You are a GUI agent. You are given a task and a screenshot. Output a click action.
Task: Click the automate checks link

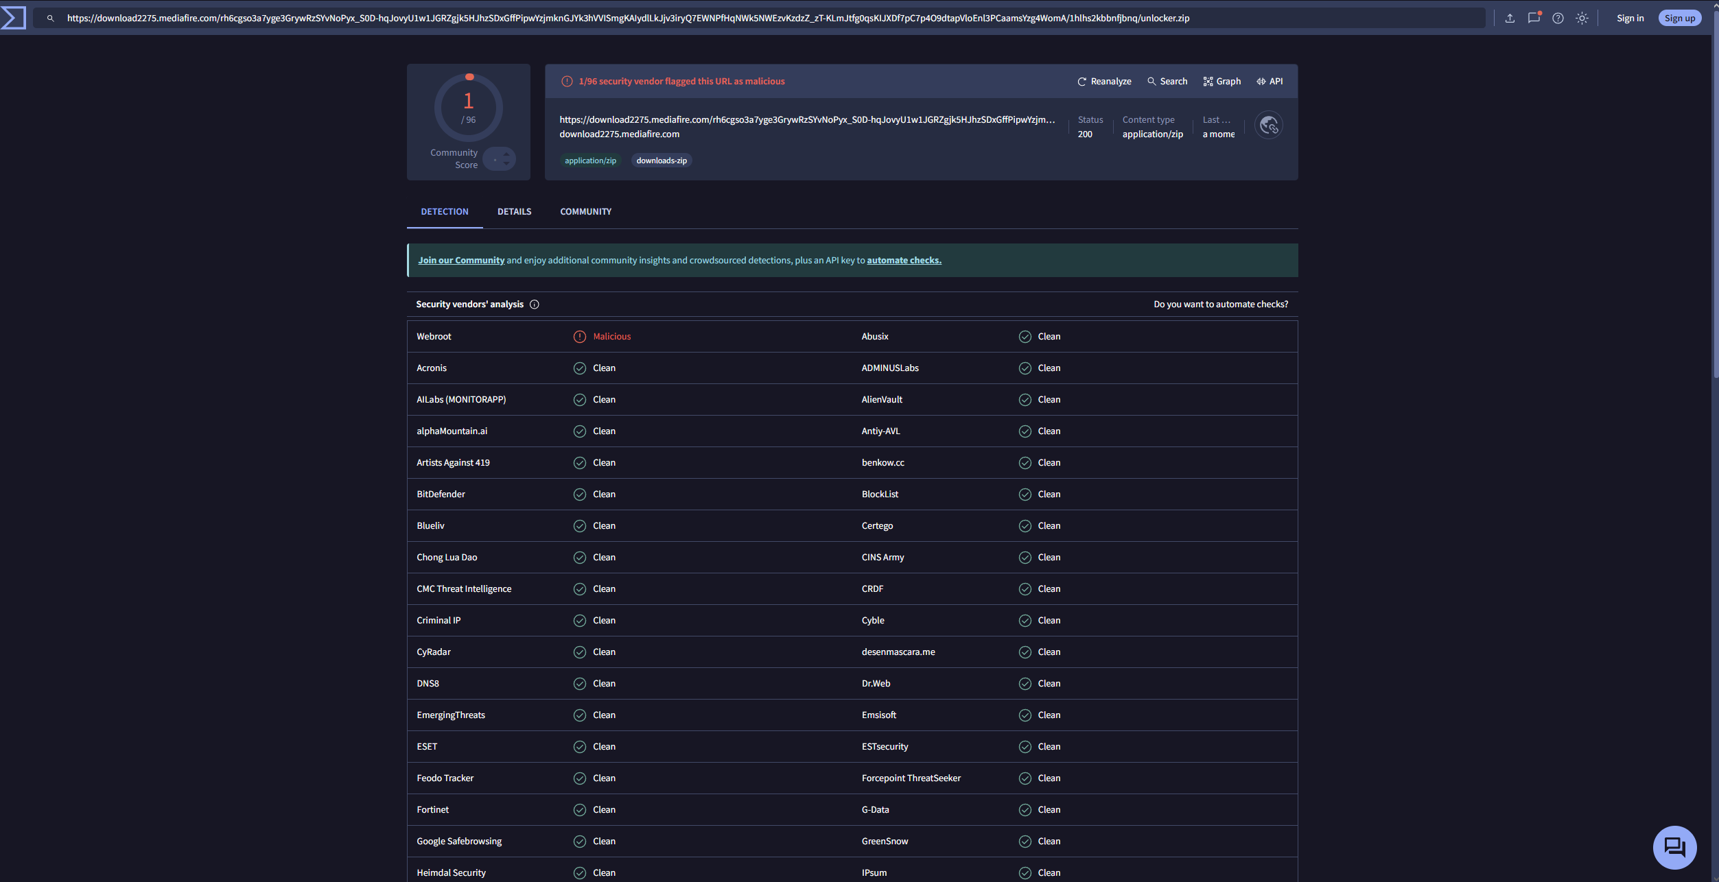click(x=904, y=261)
